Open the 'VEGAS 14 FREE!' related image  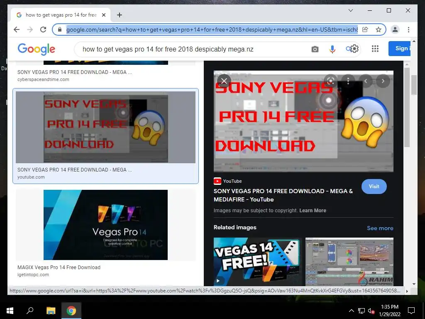coord(257,262)
